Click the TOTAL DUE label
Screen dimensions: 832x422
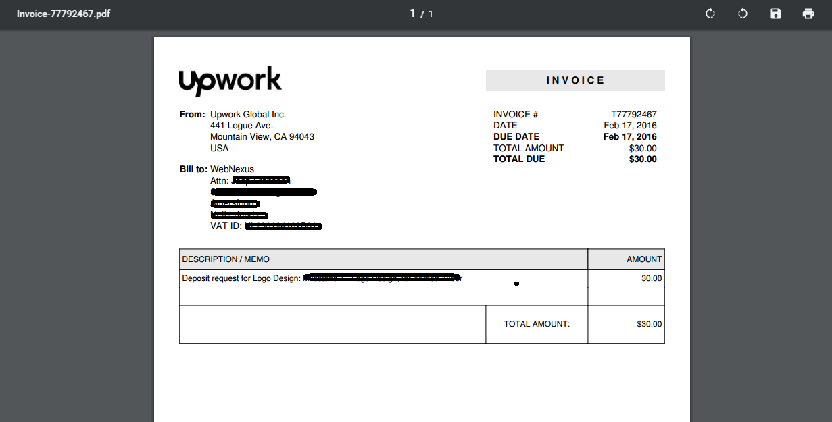point(519,159)
